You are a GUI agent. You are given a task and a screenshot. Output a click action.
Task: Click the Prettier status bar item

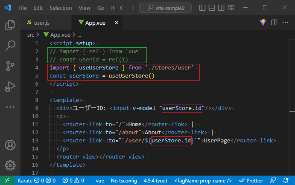pos(251,181)
